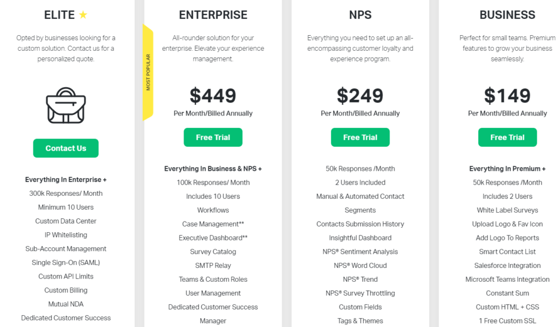Click the Case Management** feature text
Screen dimensions: 558x327
click(213, 224)
